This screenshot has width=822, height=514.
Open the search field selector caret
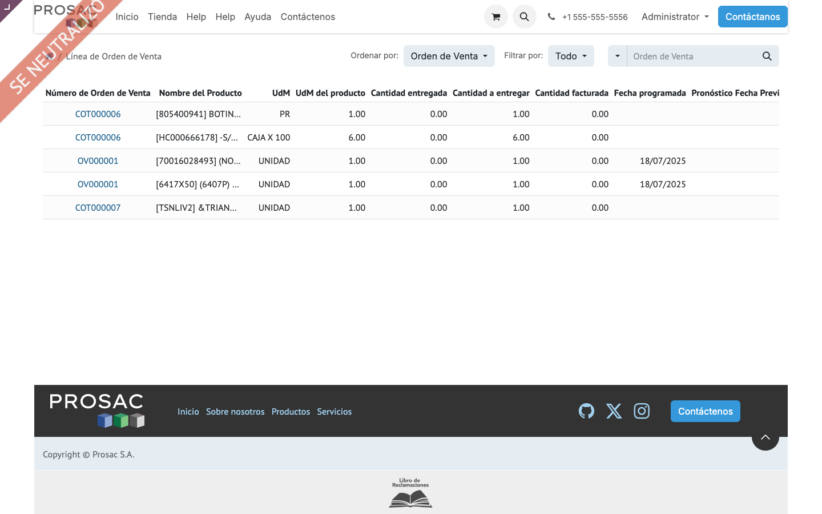coord(617,56)
